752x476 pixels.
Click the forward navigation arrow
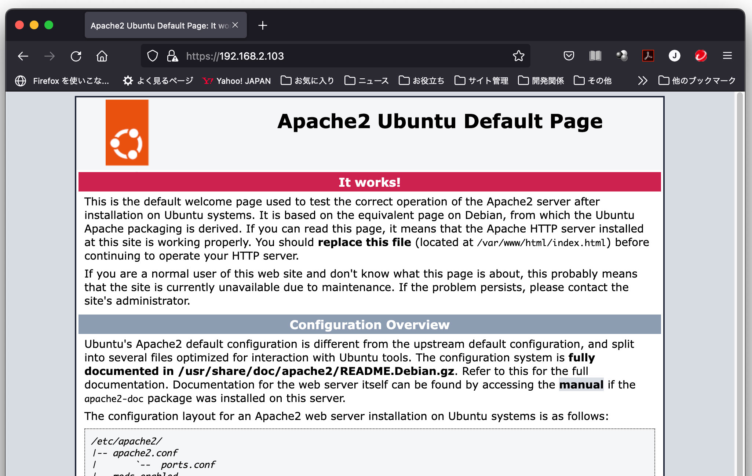click(x=50, y=56)
